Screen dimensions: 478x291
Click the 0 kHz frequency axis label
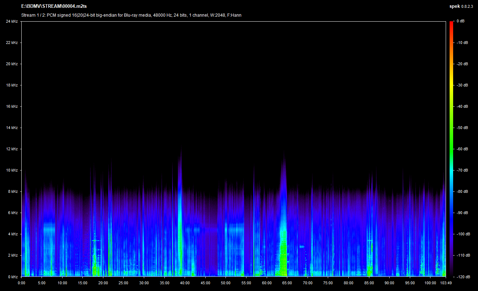coord(13,276)
